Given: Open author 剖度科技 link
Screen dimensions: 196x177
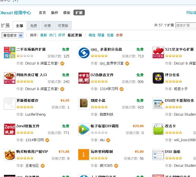Looking at the screenshot, I should (x=106, y=114).
